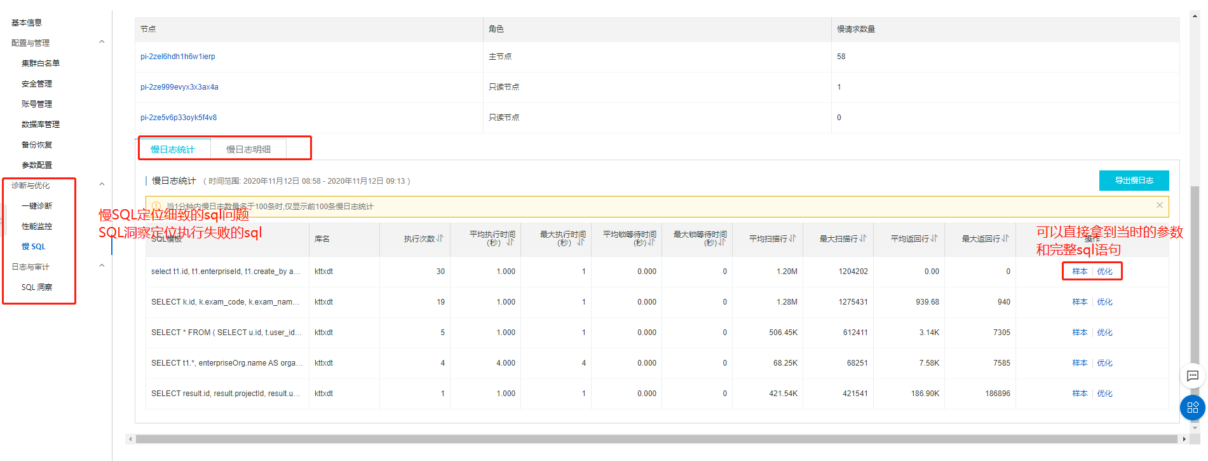Sort by 最大扫描行 column
The image size is (1208, 461).
pos(862,238)
